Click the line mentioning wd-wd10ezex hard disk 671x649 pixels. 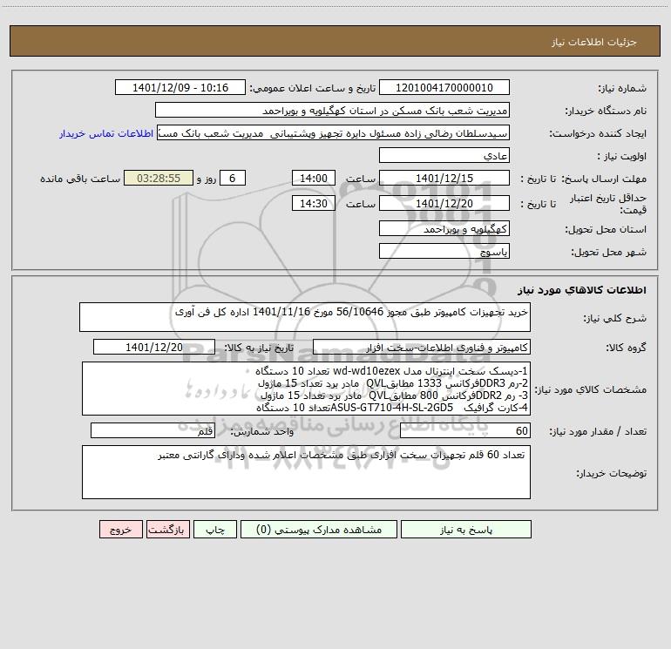point(391,370)
